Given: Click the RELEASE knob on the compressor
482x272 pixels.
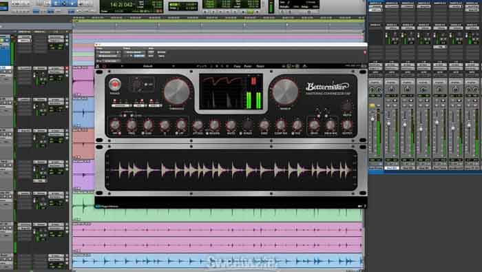Looking at the screenshot, I should [214, 125].
